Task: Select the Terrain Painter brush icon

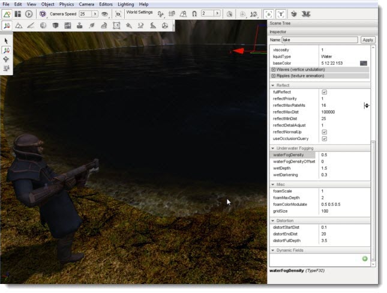Action: click(31, 25)
